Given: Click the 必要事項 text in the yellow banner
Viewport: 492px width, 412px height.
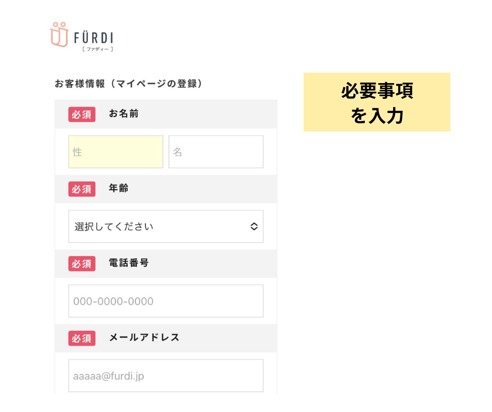Looking at the screenshot, I should pyautogui.click(x=377, y=90).
